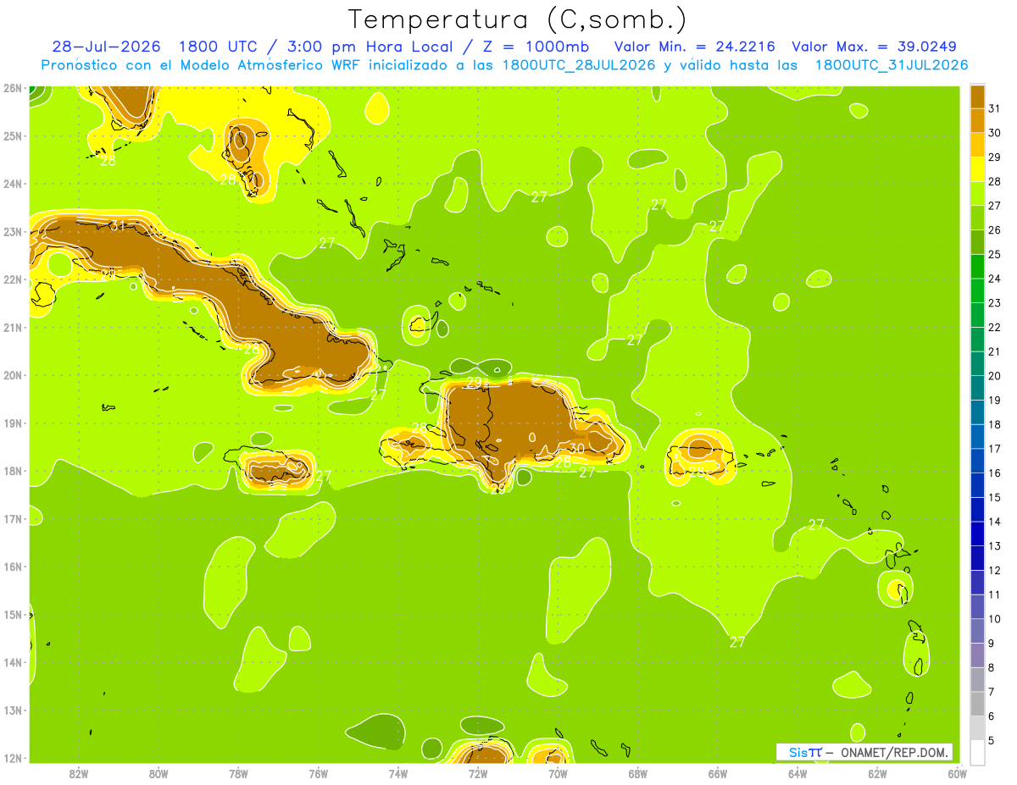This screenshot has height=785, width=1017.
Task: Click the 17N latitude axis label
Action: (x=13, y=519)
